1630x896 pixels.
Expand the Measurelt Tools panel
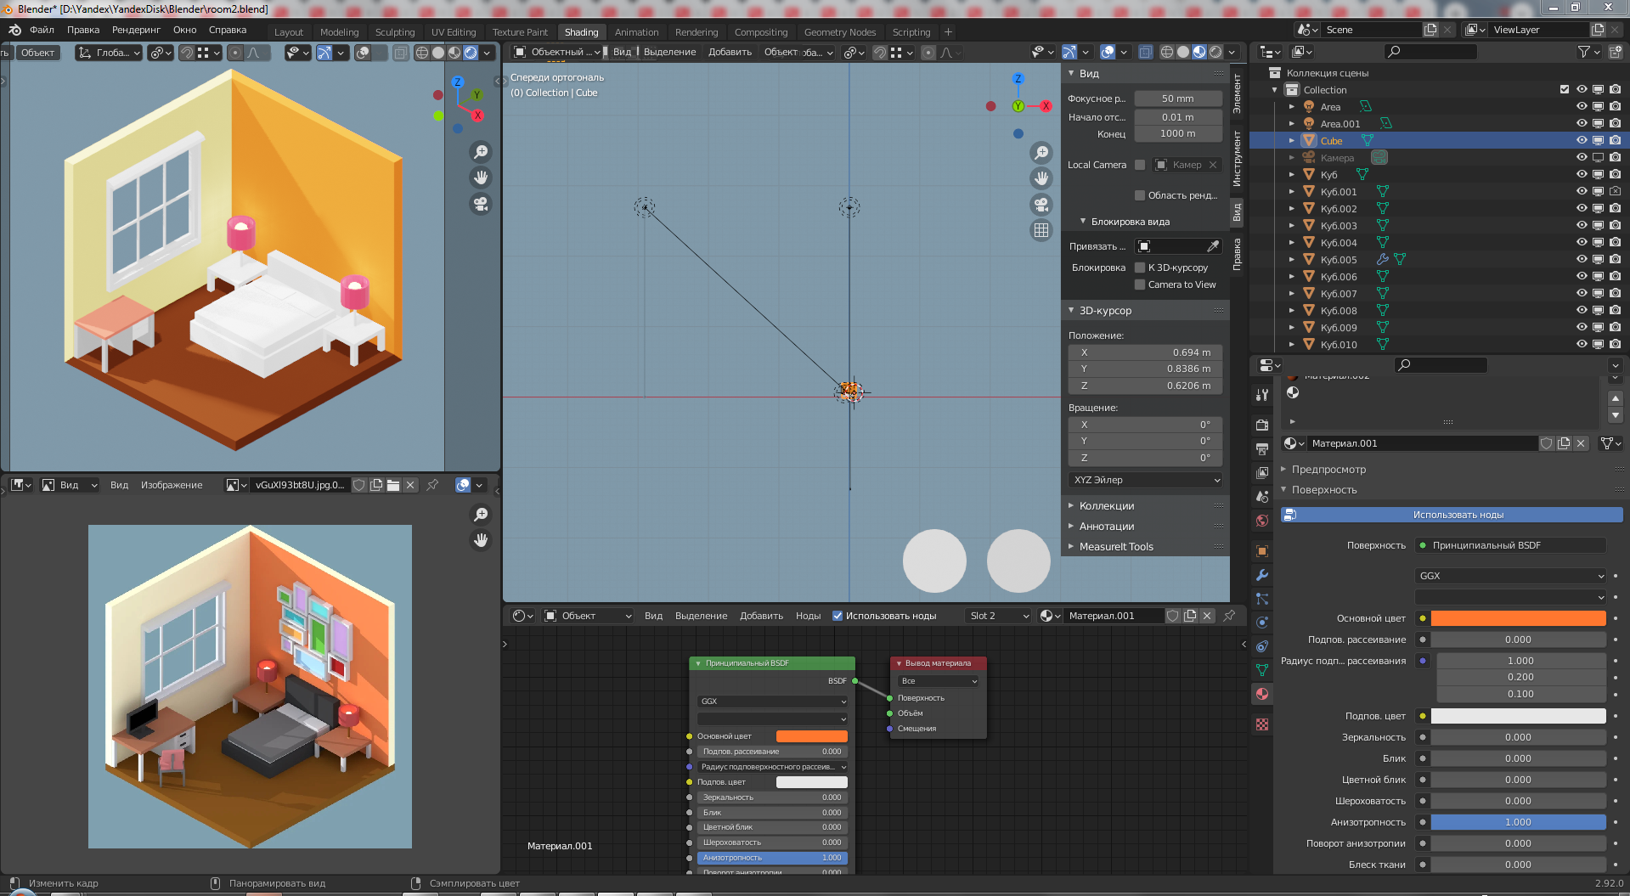point(1115,547)
